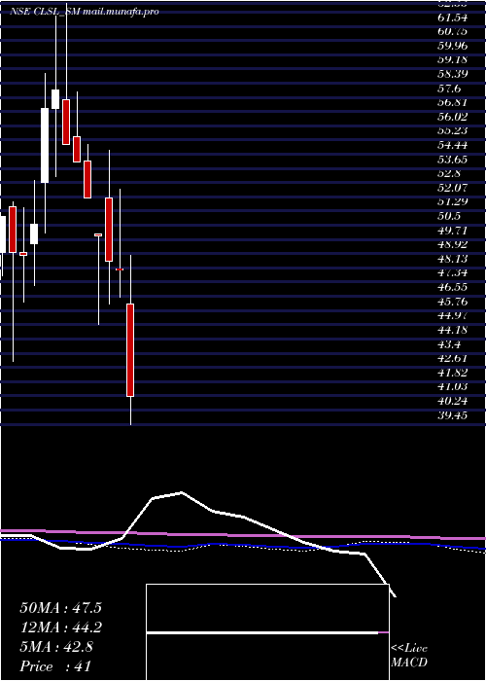Click the Price : 41 readout

coord(55,665)
